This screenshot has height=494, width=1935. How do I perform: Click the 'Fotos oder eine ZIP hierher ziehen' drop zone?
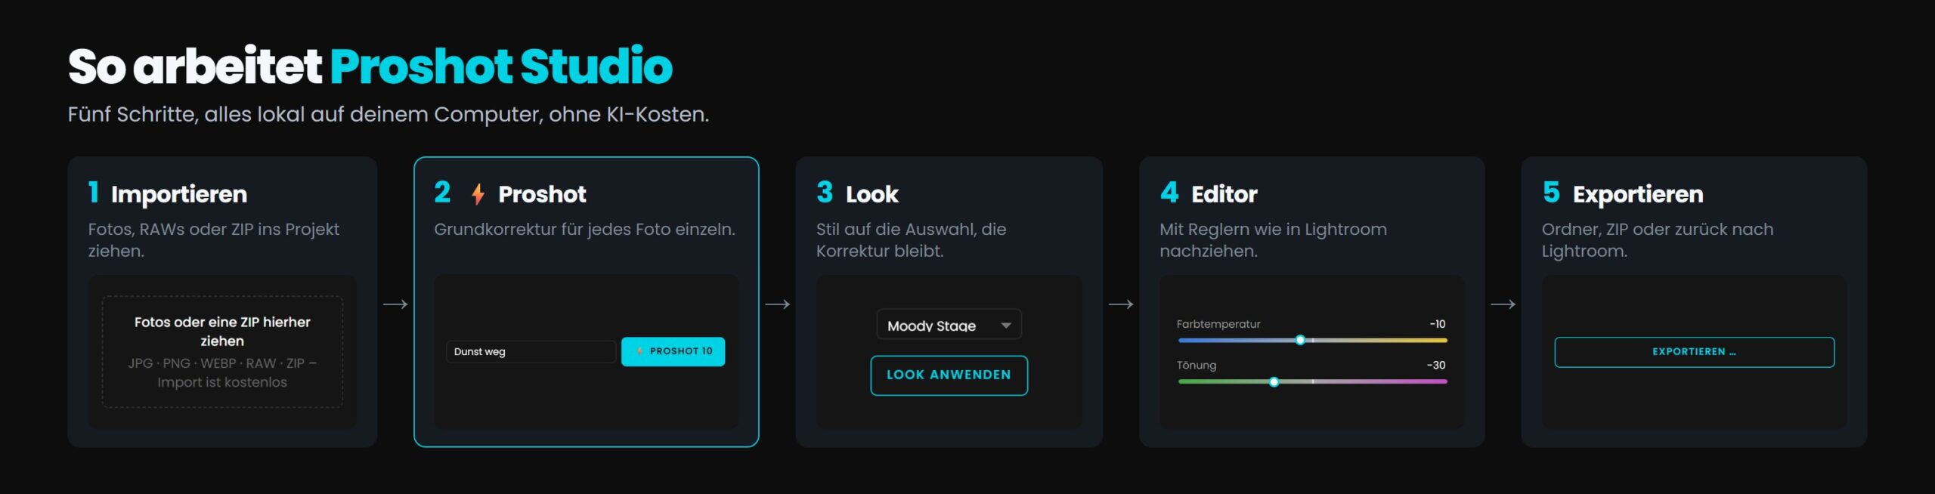[x=222, y=352]
